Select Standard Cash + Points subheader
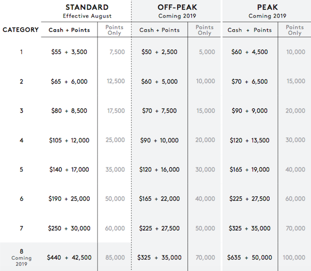Image resolution: width=311 pixels, height=271 pixels. click(x=69, y=30)
